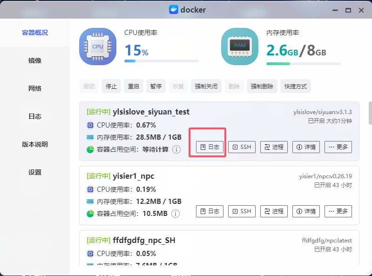The height and width of the screenshot is (276, 372).
Task: Open 网络 section in sidebar
Action: pyautogui.click(x=35, y=88)
